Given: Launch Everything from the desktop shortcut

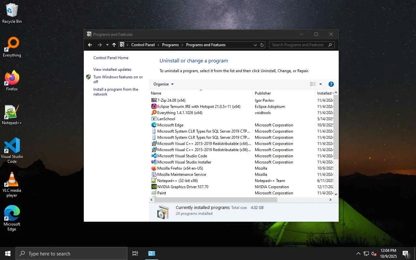Looking at the screenshot, I should coord(12,47).
